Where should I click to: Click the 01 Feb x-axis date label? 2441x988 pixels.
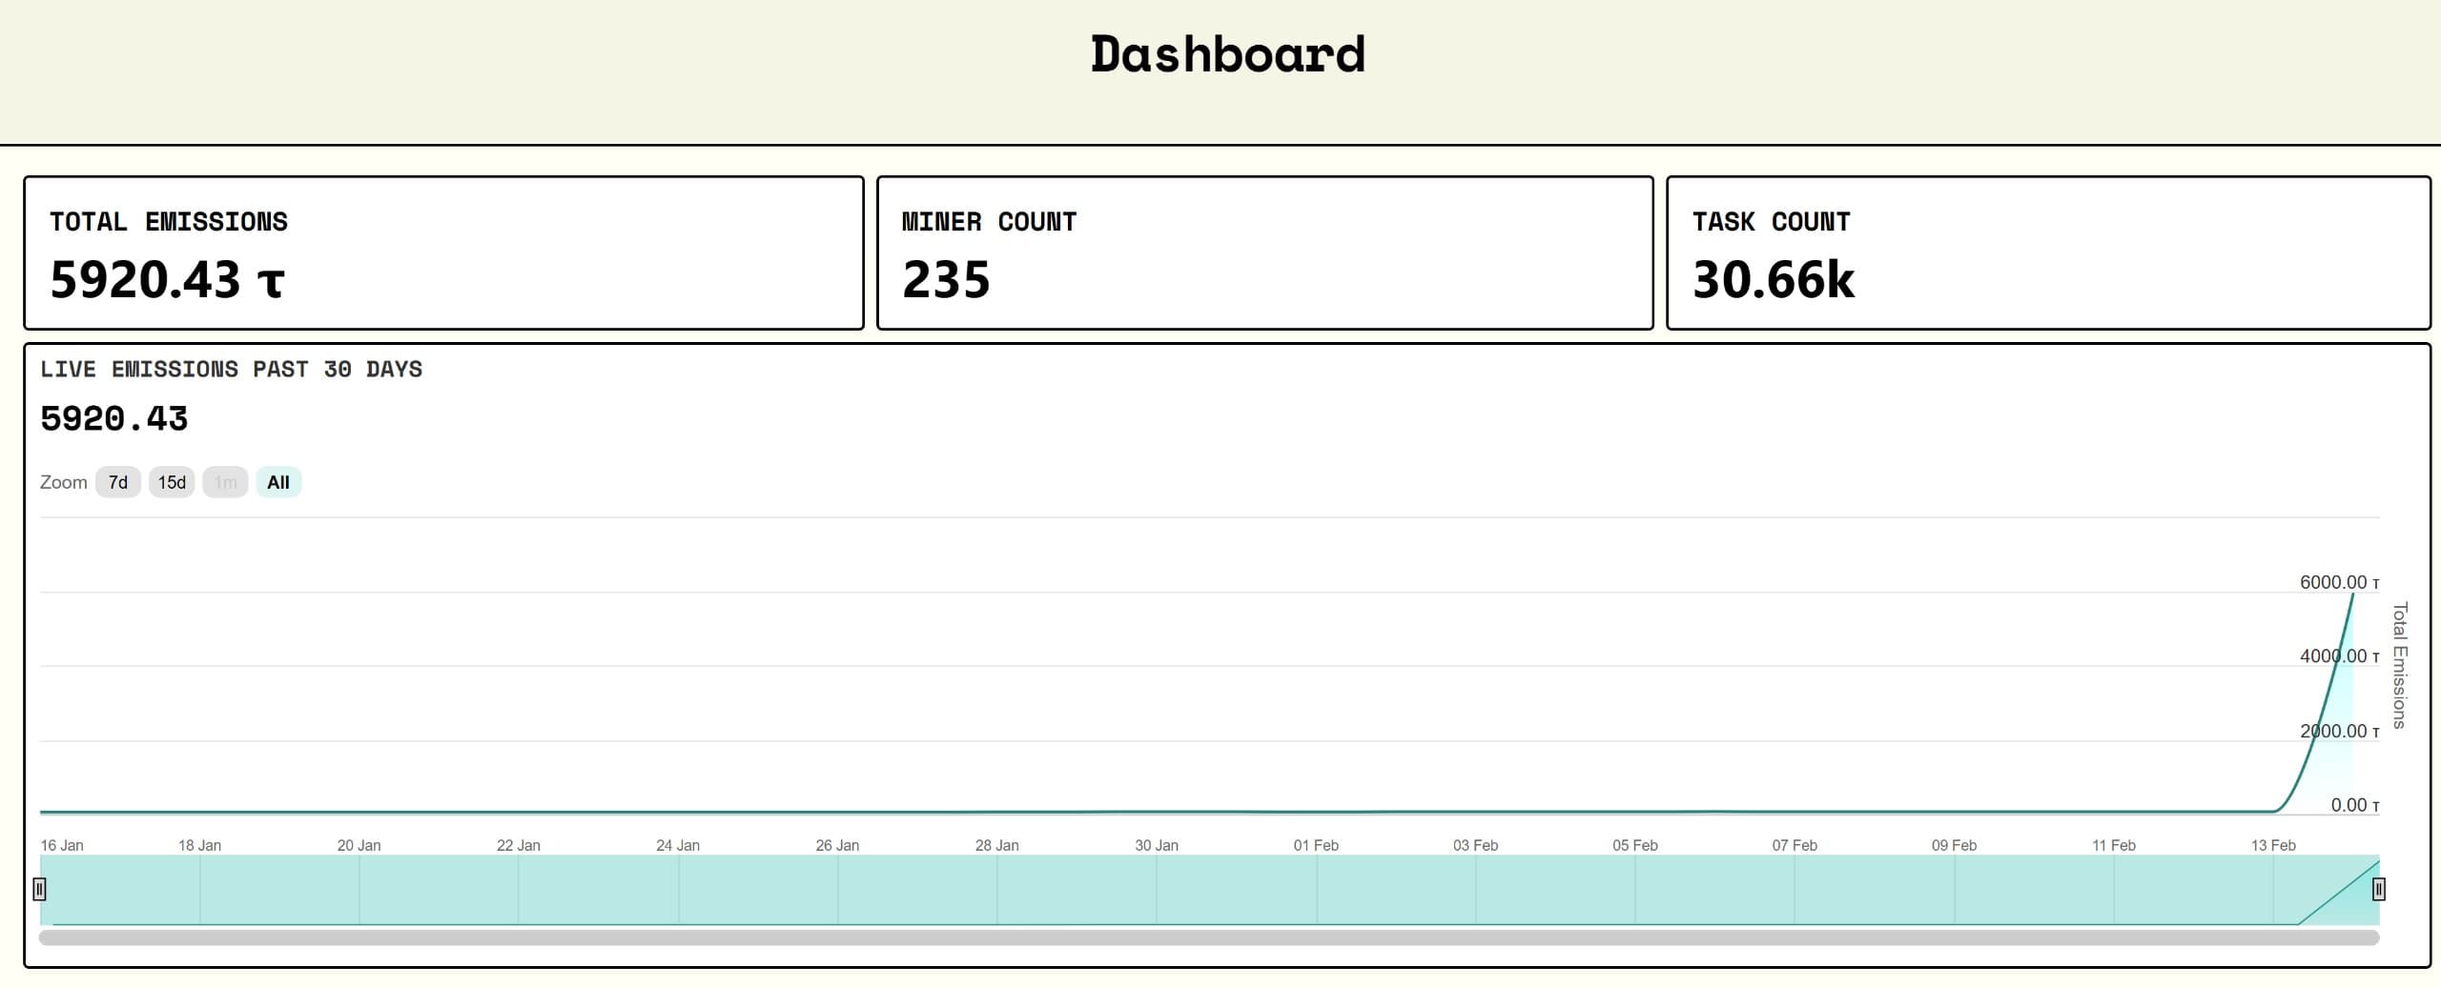[1316, 845]
